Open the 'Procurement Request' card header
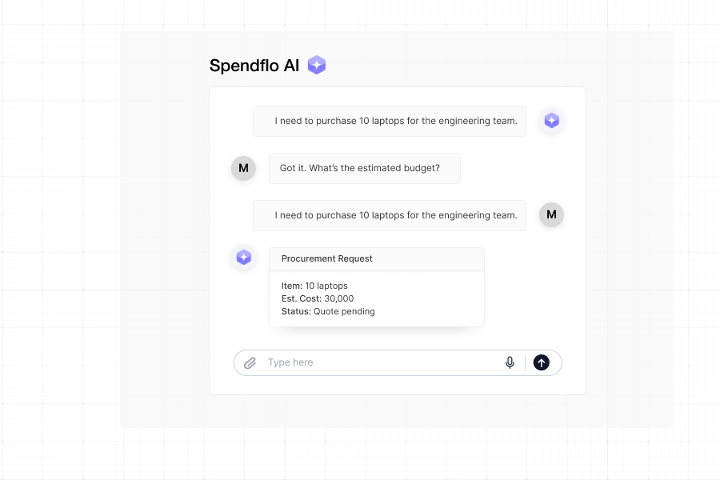Image resolution: width=720 pixels, height=480 pixels. pyautogui.click(x=376, y=259)
